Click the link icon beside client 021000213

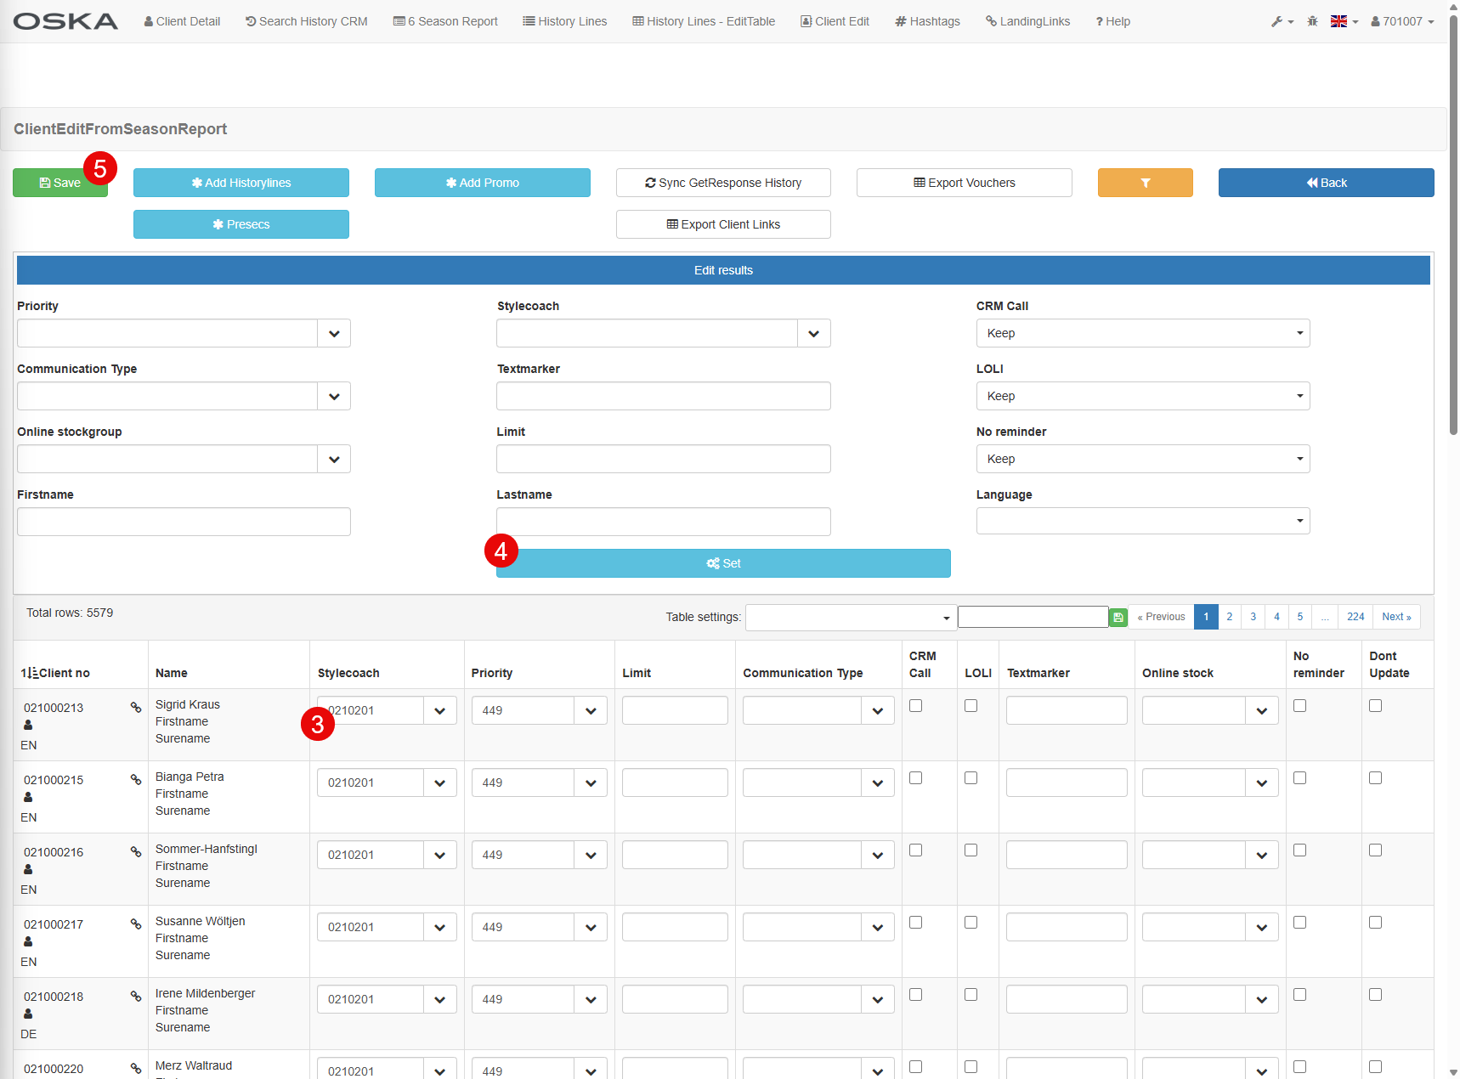(x=136, y=707)
